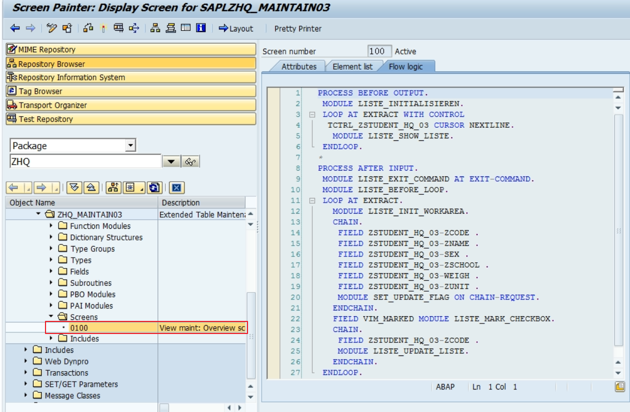Click the Superordinate Object List icon
630x412 pixels.
tap(113, 187)
